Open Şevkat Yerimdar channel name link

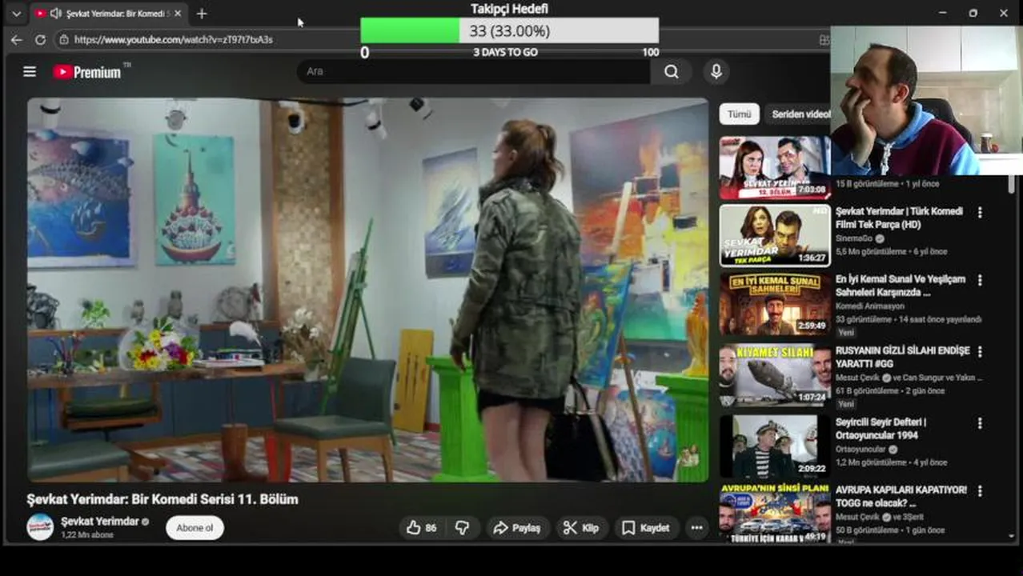(x=100, y=522)
